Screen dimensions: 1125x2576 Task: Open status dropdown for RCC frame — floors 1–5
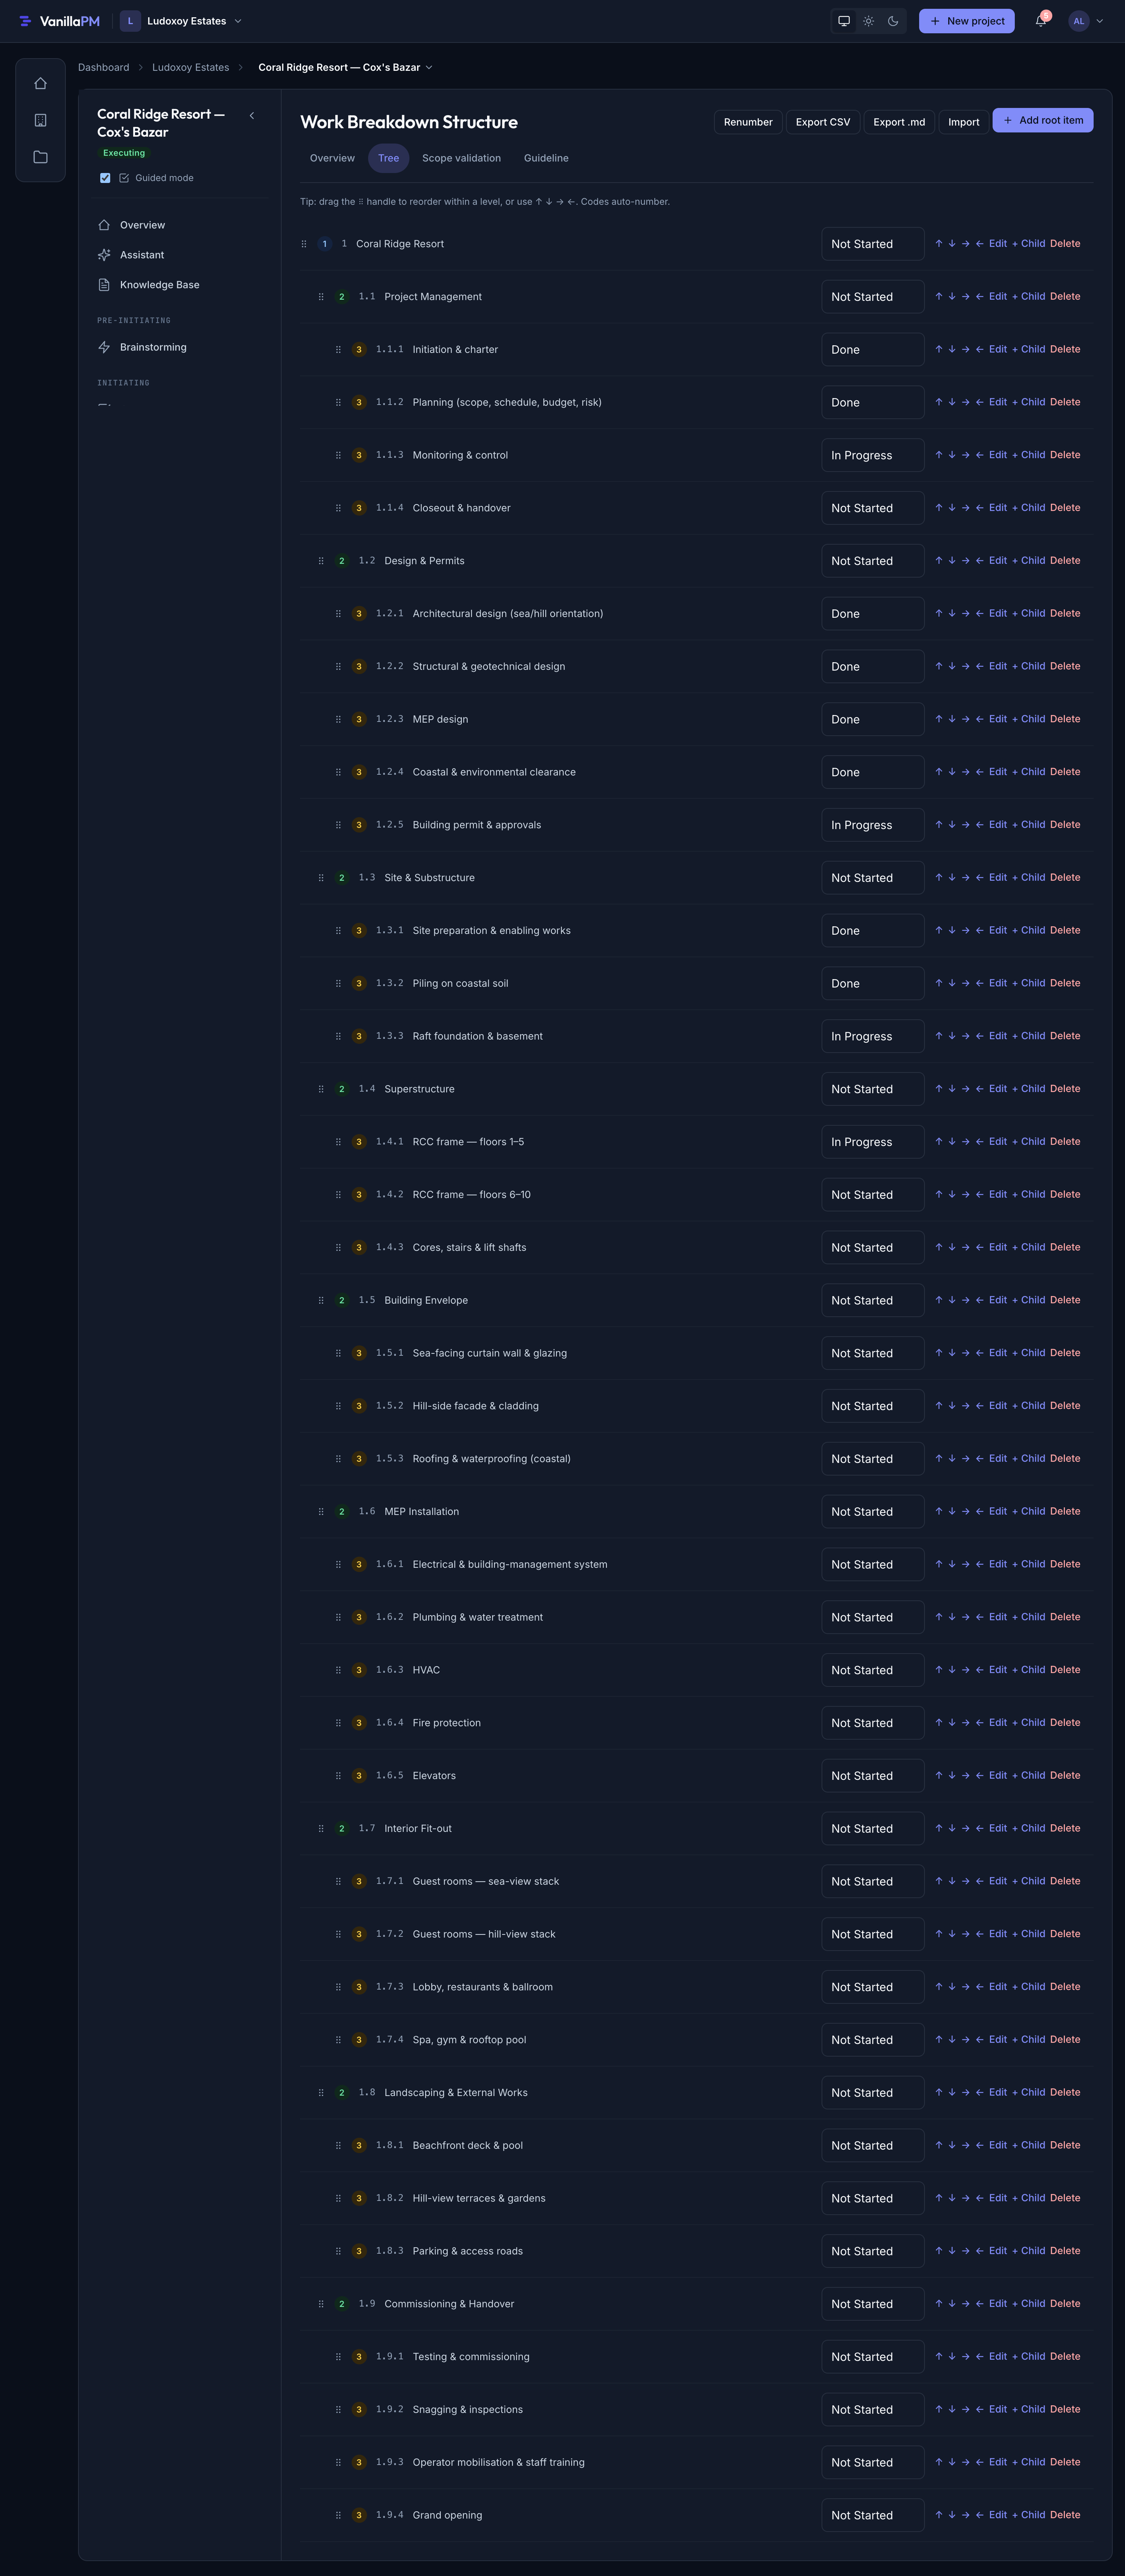click(x=873, y=1142)
